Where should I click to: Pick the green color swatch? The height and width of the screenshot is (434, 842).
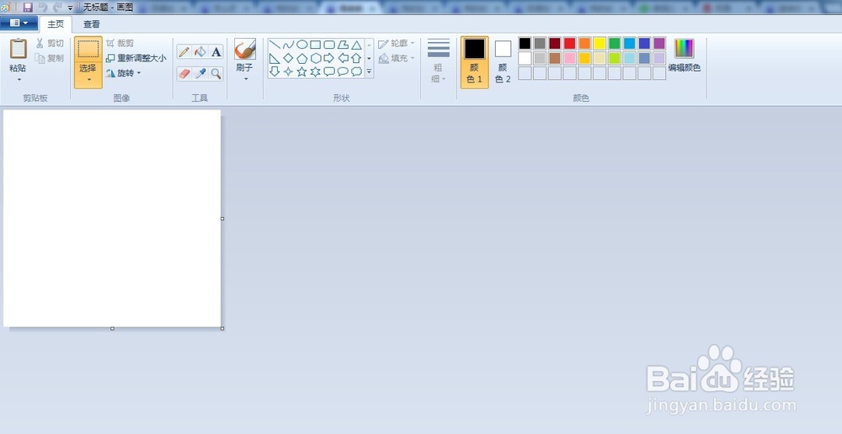tap(615, 44)
